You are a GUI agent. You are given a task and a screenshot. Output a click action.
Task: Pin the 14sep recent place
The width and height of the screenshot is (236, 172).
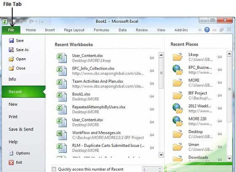[x=220, y=57]
